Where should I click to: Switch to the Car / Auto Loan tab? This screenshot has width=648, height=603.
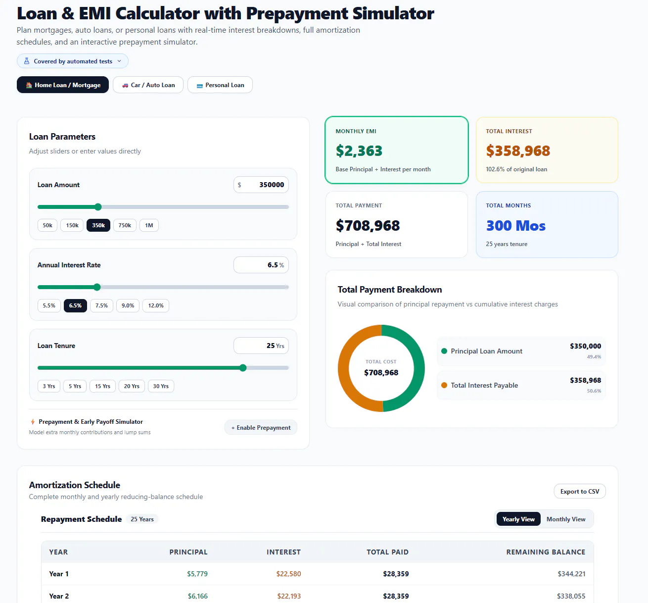coord(148,85)
